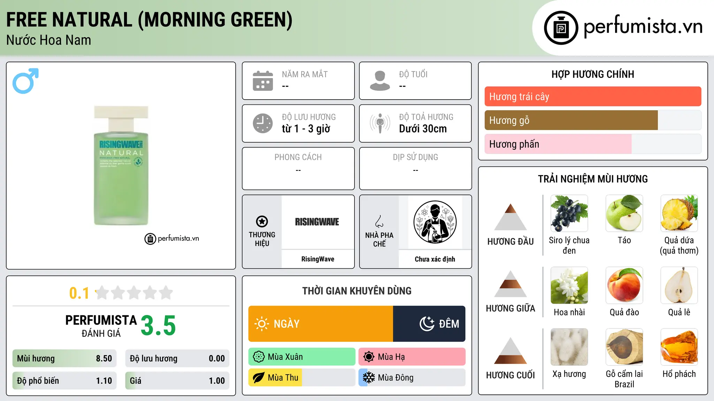Click the amber note image
Image resolution: width=714 pixels, height=401 pixels.
[679, 347]
